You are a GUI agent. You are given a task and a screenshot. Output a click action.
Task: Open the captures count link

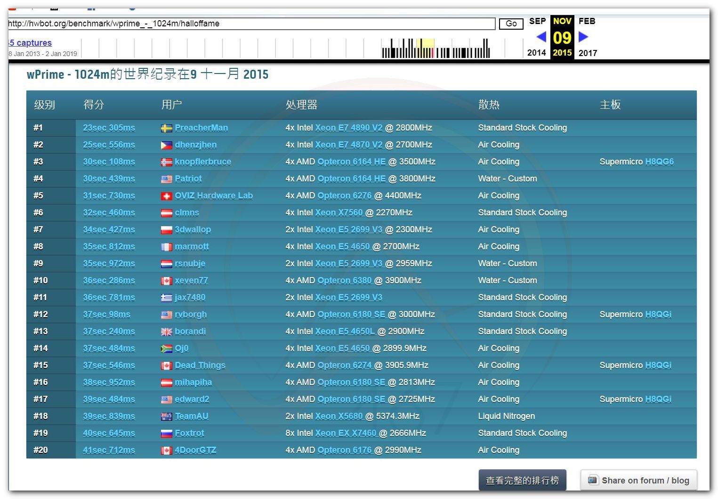click(x=31, y=43)
